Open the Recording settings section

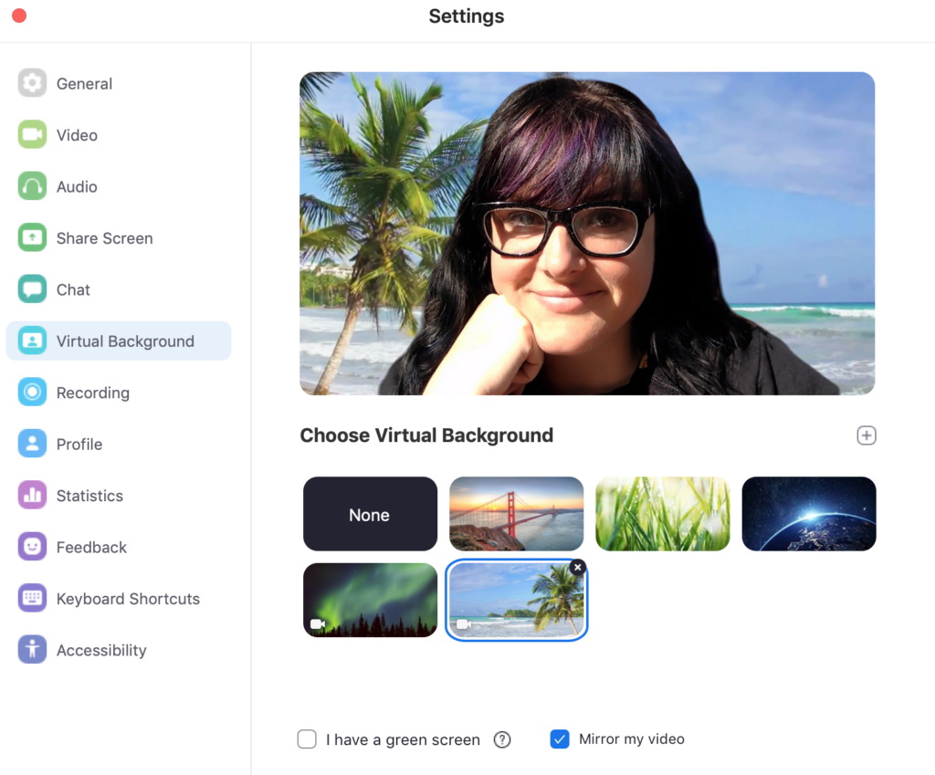(93, 392)
